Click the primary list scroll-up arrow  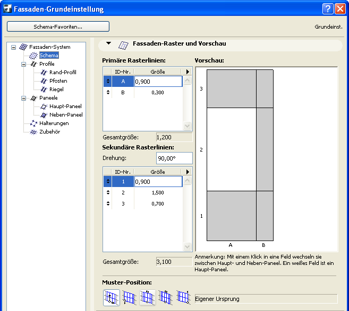187,80
